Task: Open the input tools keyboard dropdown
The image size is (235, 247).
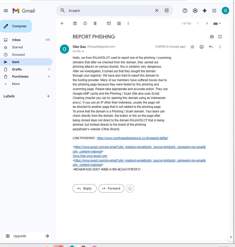Action: click(x=217, y=23)
